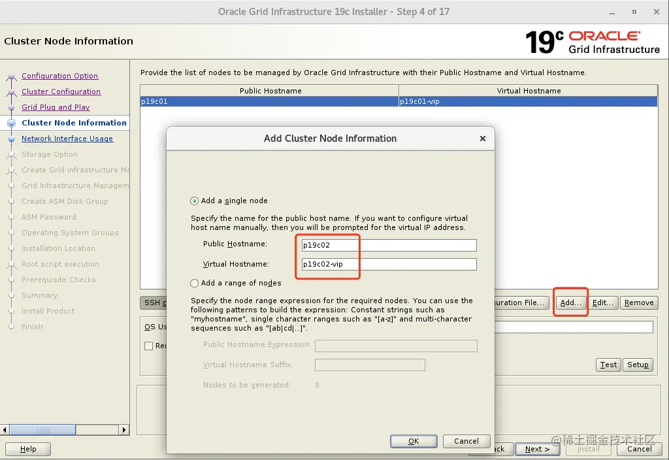
Task: Select the p19c01-vip virtual hostname cell
Action: pyautogui.click(x=528, y=101)
